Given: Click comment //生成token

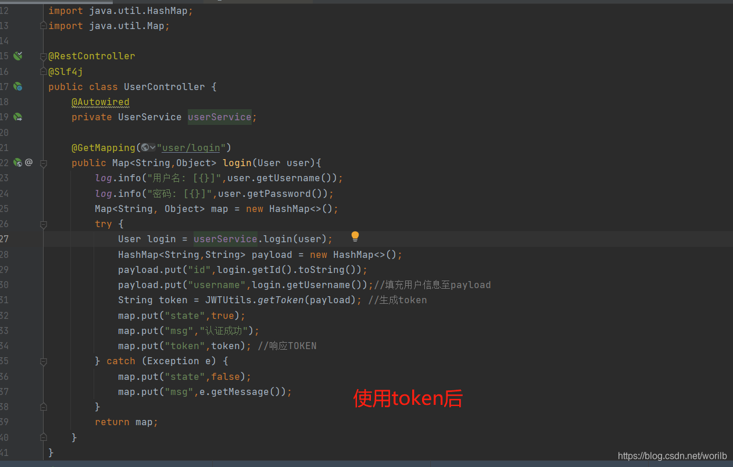Looking at the screenshot, I should point(398,300).
